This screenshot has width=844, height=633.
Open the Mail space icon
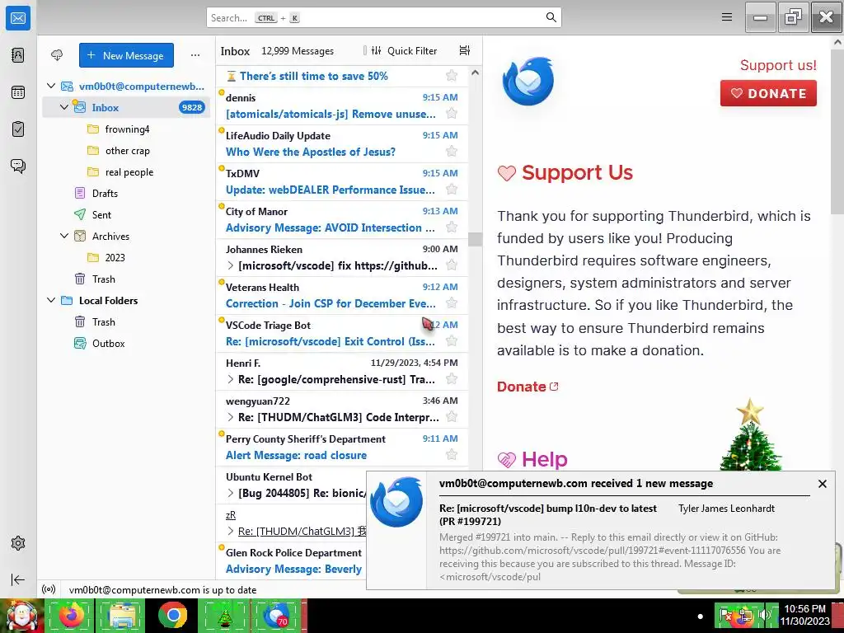point(18,18)
